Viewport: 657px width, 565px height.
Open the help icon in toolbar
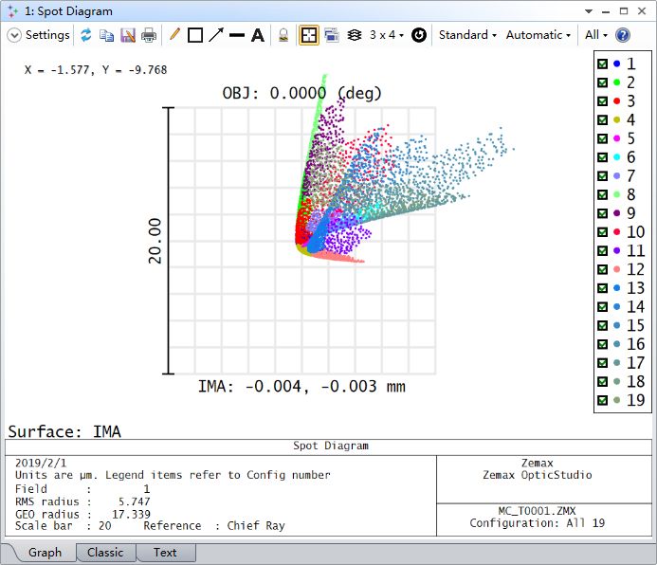[x=623, y=35]
